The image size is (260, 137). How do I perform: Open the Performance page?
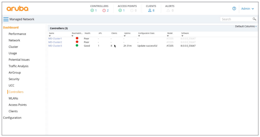(17, 34)
